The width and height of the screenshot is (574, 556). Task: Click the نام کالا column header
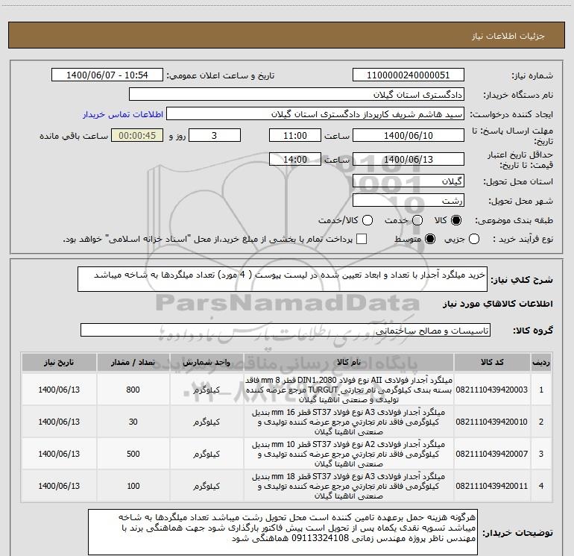coord(349,363)
